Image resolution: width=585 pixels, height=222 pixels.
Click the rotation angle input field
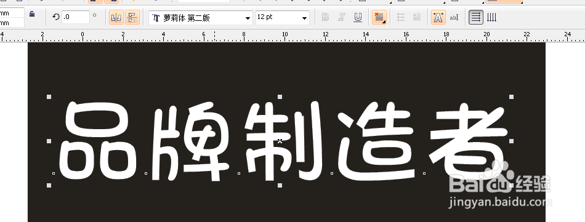pyautogui.click(x=76, y=17)
